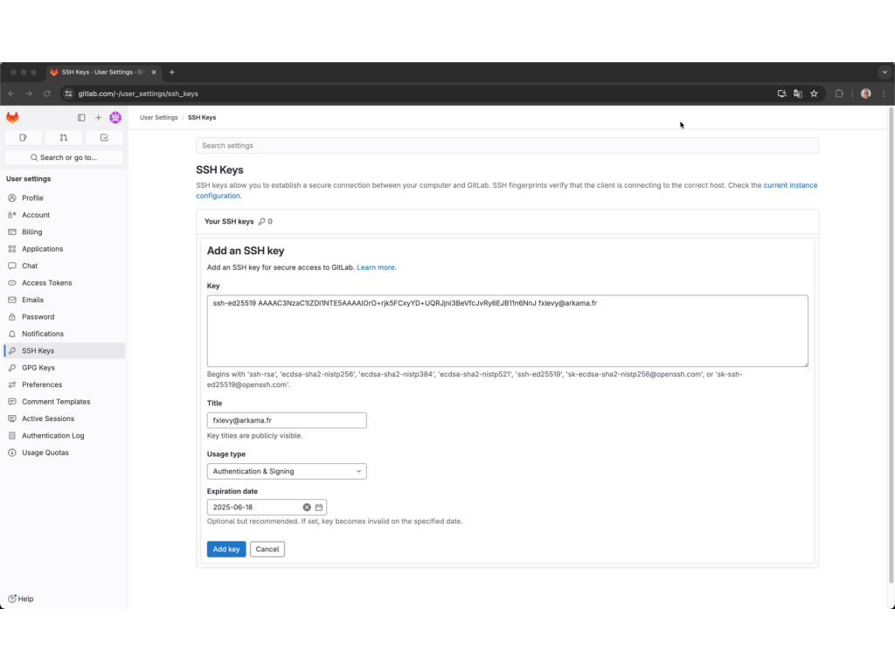Open the calendar icon next to expiration date

[318, 507]
